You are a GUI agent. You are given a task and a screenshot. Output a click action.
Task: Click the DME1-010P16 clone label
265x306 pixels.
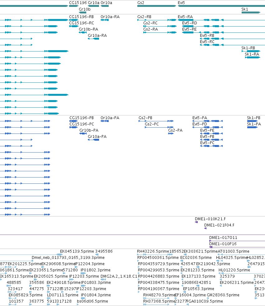pyautogui.click(x=223, y=244)
